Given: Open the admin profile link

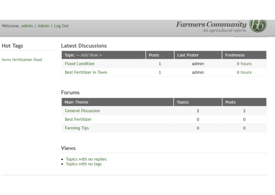Looking at the screenshot, I should coord(27,26).
